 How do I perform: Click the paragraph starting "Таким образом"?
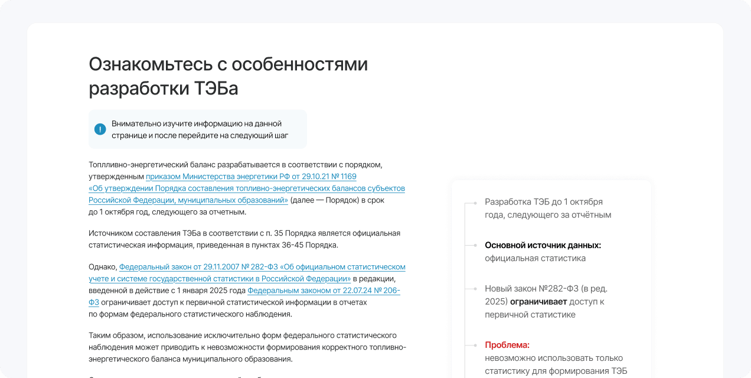pos(247,347)
